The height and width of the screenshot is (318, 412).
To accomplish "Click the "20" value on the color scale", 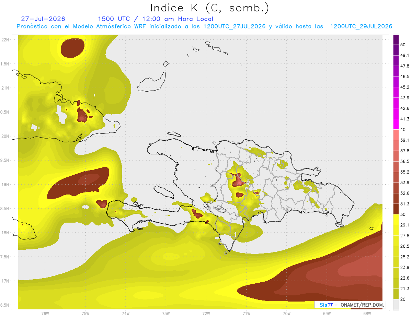I will 403,299.
